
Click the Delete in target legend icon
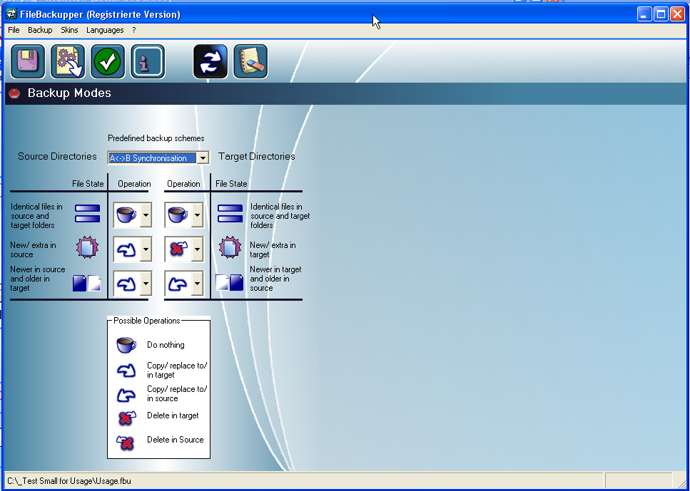(x=126, y=417)
